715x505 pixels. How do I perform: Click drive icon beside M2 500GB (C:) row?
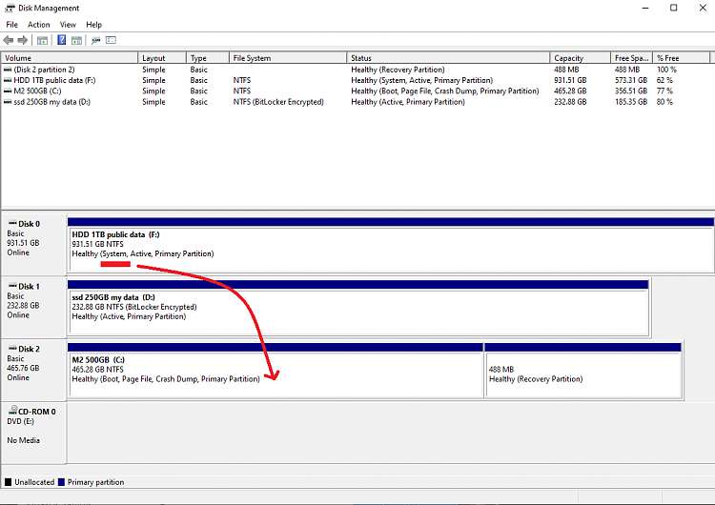(8, 91)
